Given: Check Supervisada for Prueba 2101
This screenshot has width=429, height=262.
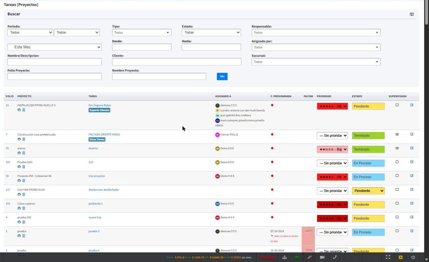Looking at the screenshot, I should point(397,161).
